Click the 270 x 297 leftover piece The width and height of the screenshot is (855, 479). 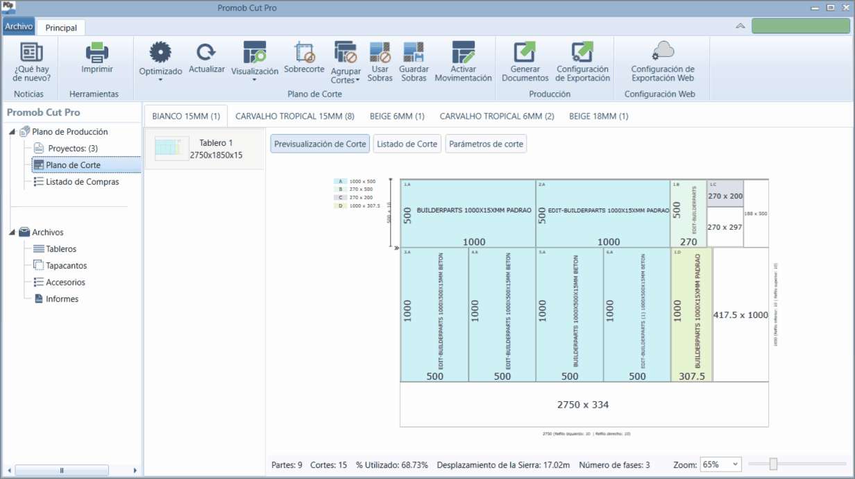(x=725, y=227)
